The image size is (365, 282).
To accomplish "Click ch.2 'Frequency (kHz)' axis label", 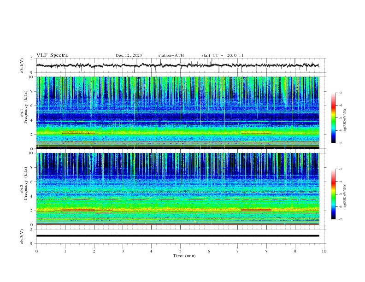I will (x=26, y=183).
